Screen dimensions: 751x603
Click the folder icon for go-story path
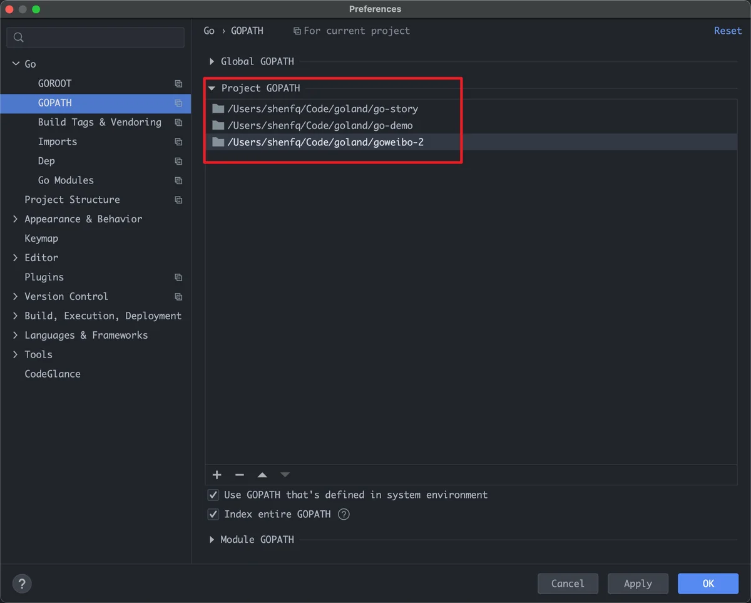[x=218, y=108]
